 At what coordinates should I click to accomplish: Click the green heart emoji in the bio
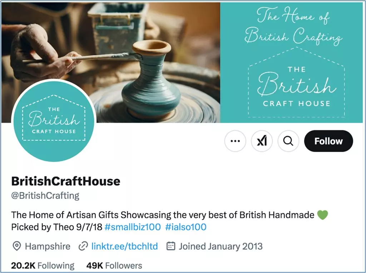pos(323,215)
